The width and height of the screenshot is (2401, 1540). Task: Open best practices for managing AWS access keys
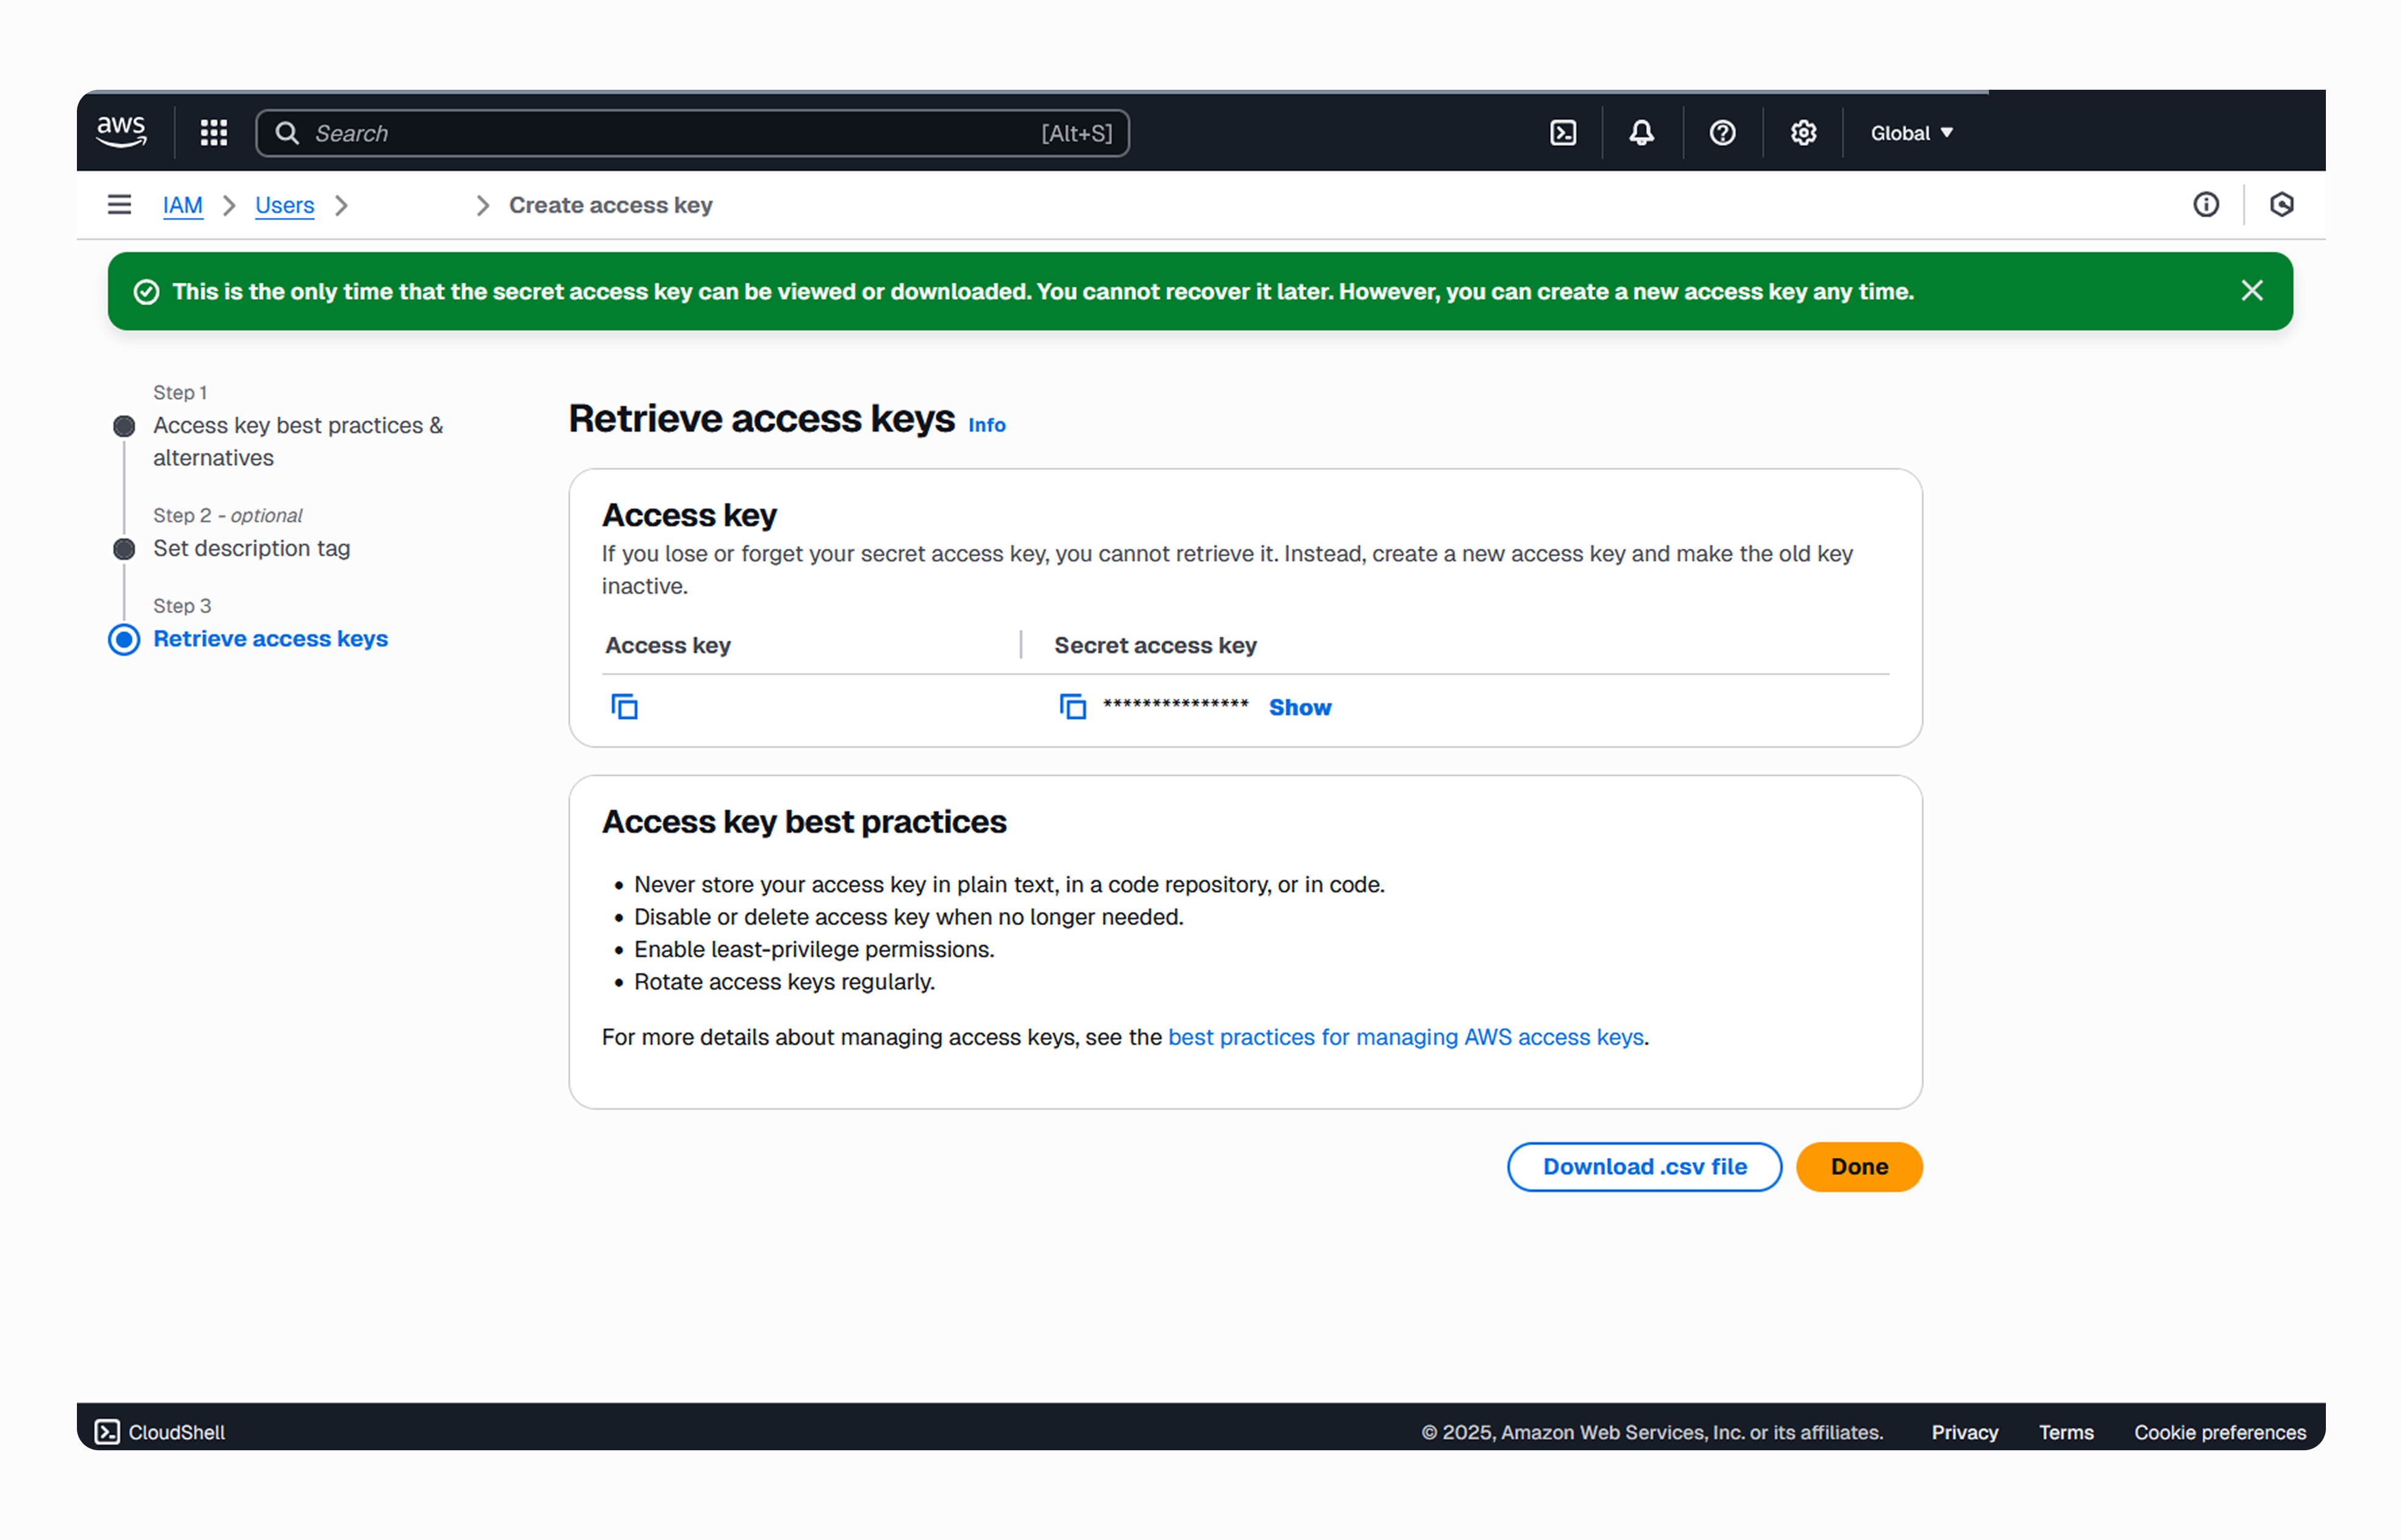point(1405,1037)
